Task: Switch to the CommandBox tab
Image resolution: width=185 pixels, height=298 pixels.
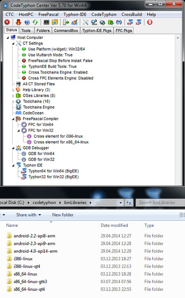Action: (66, 30)
